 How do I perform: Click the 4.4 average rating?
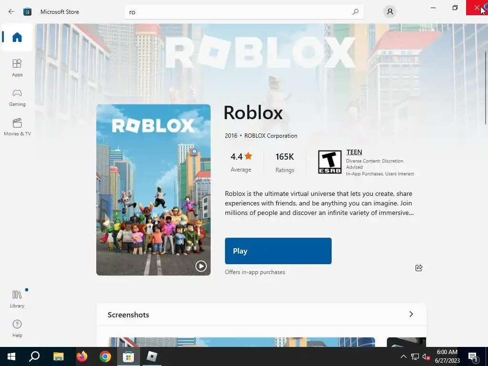(x=241, y=162)
